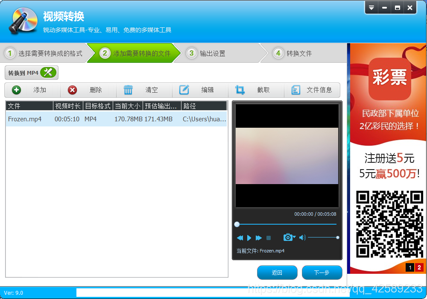This screenshot has height=299, width=427.
Task: Click the 当前文件: Frozen.mp4 label
Action: coord(260,251)
